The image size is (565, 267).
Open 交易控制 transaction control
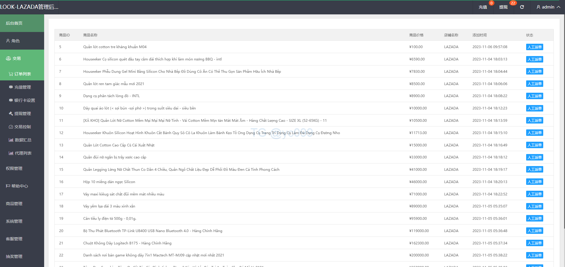(22, 127)
